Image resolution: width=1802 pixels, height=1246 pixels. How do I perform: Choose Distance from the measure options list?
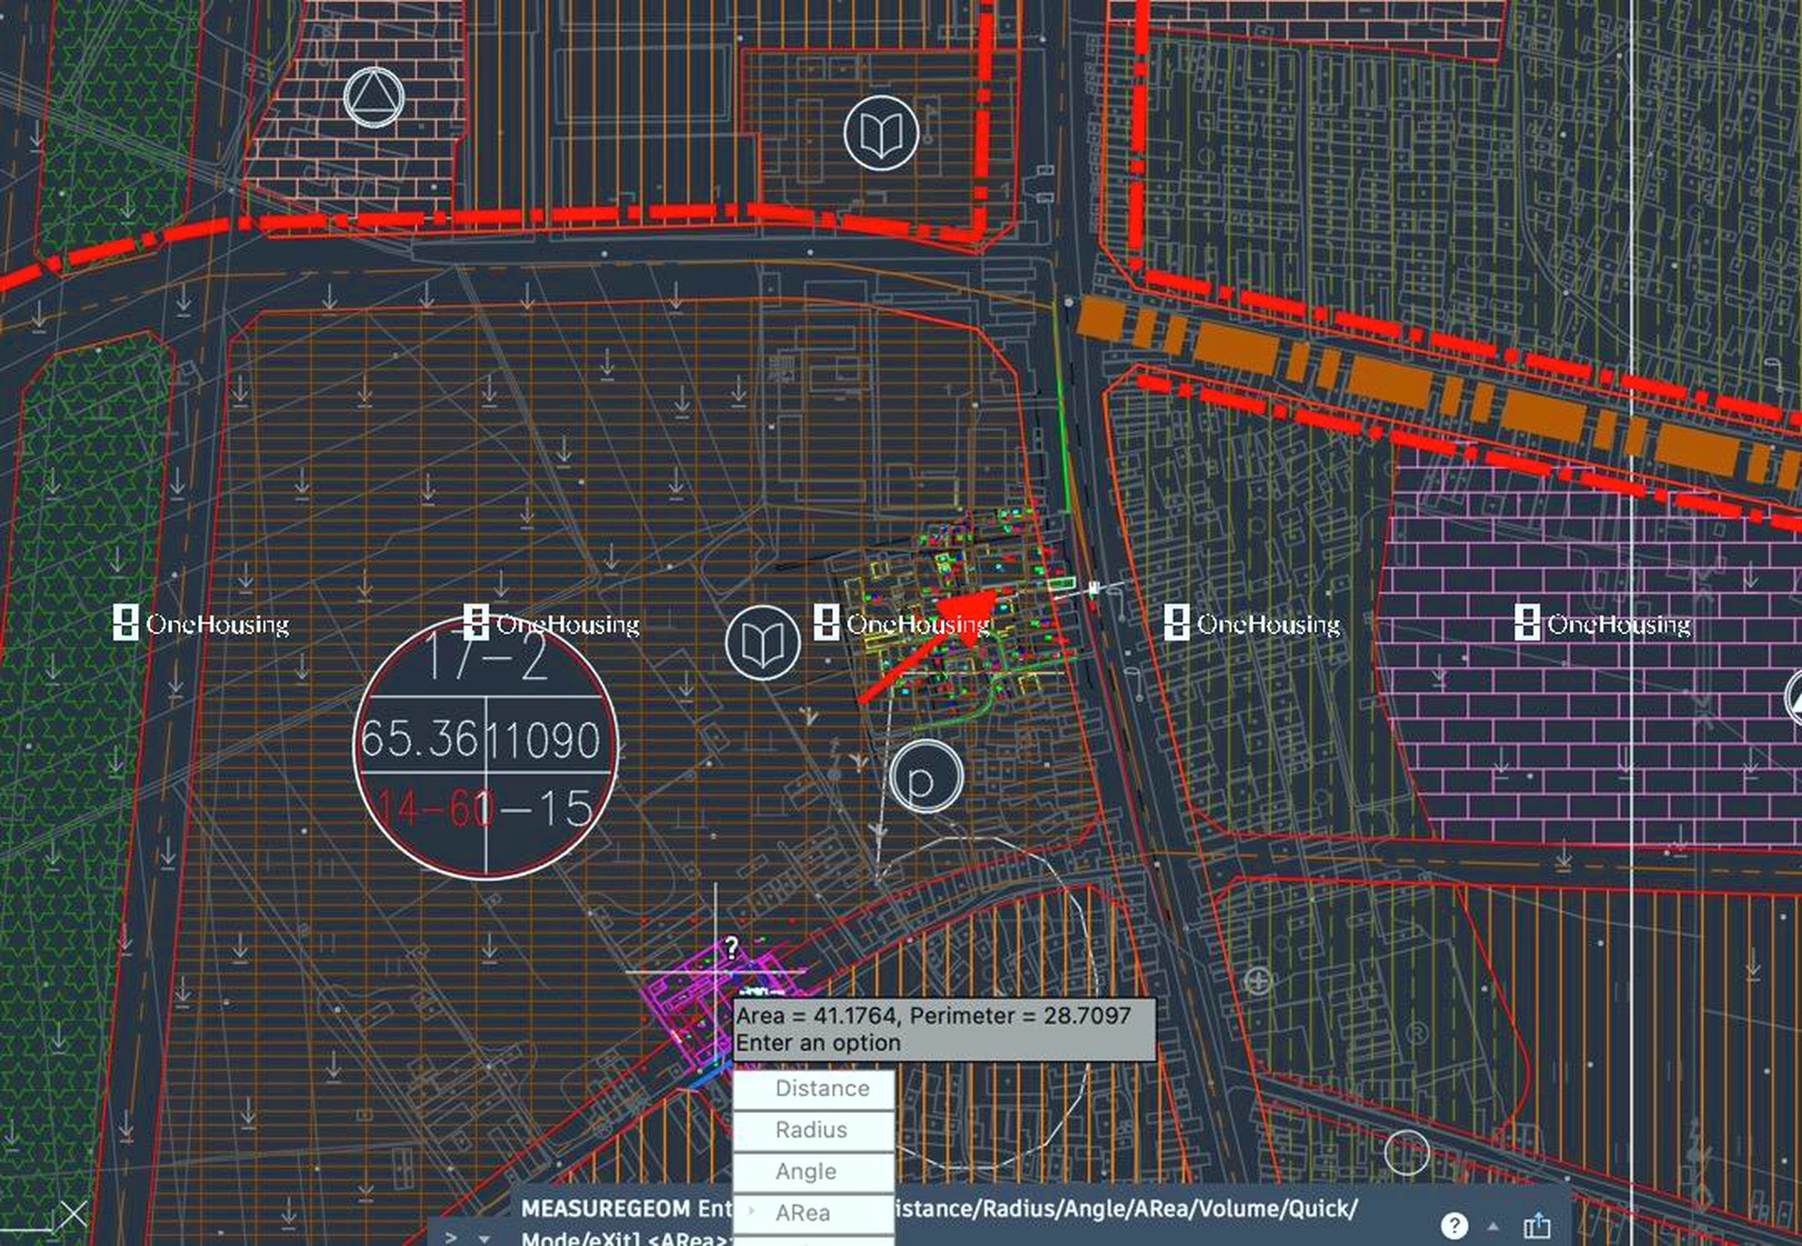tap(812, 1088)
